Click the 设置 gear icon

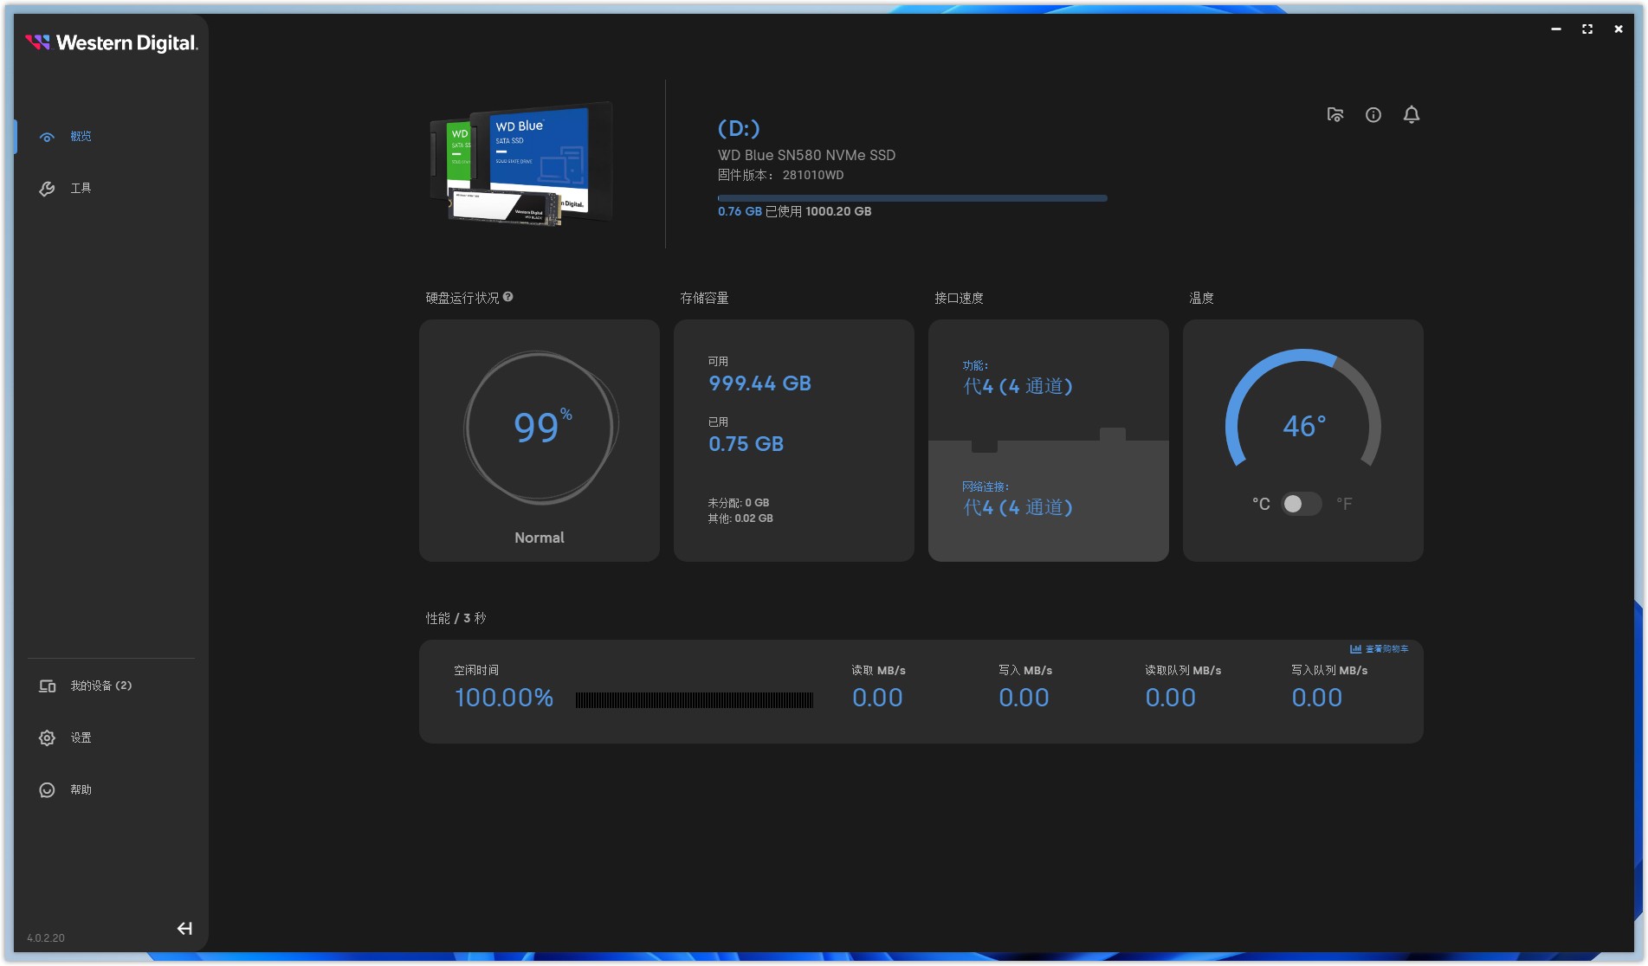48,737
